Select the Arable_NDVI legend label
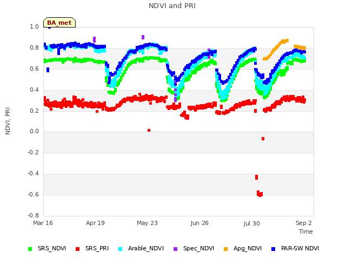This screenshot has height=259, width=346. tap(146, 248)
